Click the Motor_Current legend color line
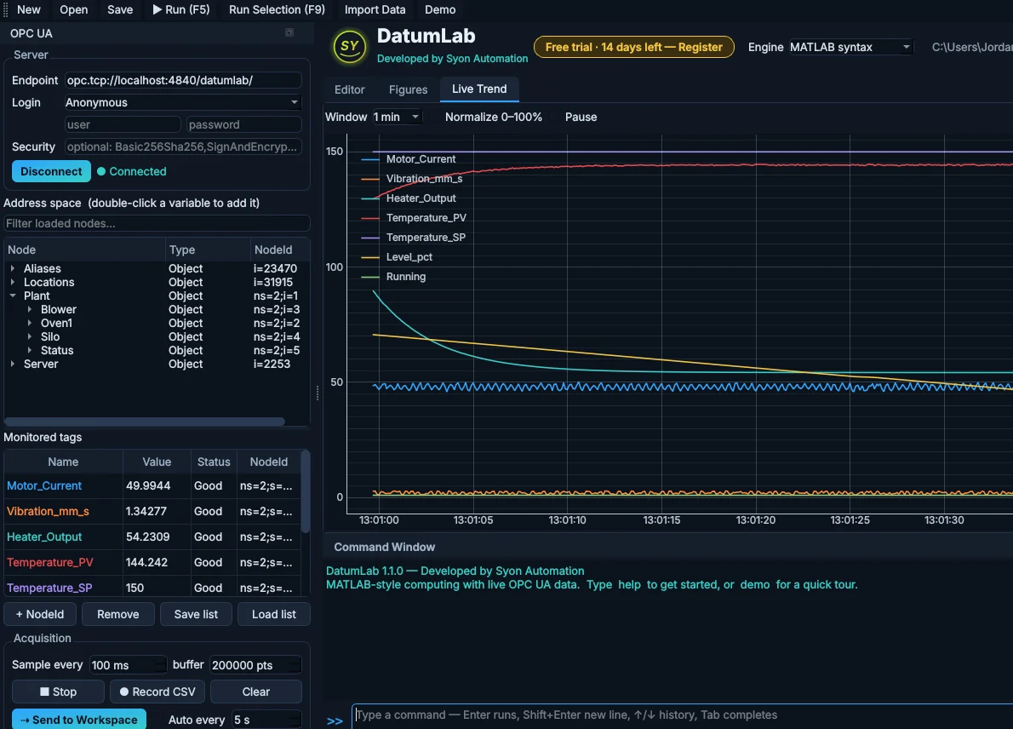 (370, 159)
